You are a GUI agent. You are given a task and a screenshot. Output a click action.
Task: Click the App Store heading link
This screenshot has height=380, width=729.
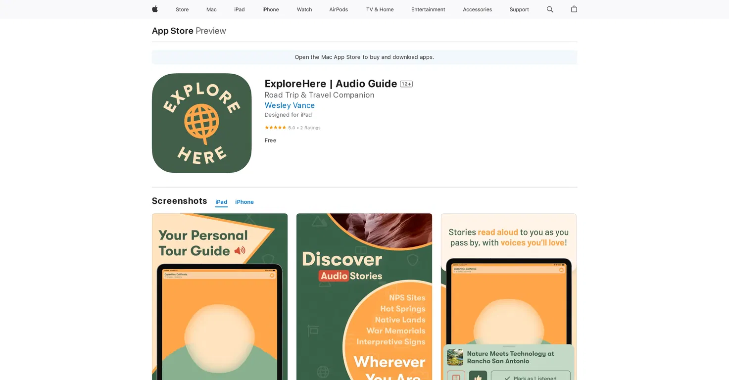click(x=173, y=31)
